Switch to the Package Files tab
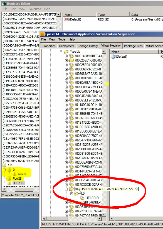 (133, 46)
